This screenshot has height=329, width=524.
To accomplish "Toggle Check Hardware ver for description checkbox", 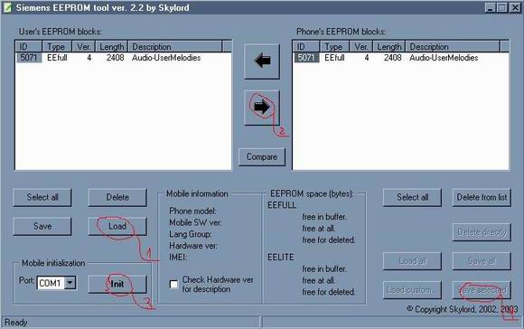I will point(173,284).
